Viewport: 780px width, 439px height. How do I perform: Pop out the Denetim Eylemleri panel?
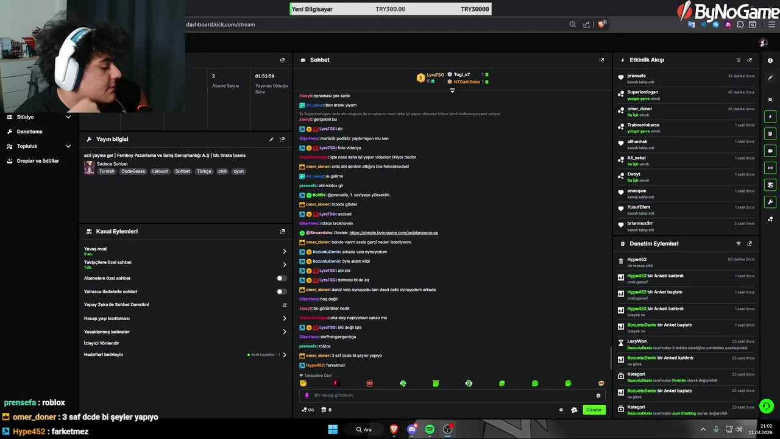pyautogui.click(x=750, y=244)
